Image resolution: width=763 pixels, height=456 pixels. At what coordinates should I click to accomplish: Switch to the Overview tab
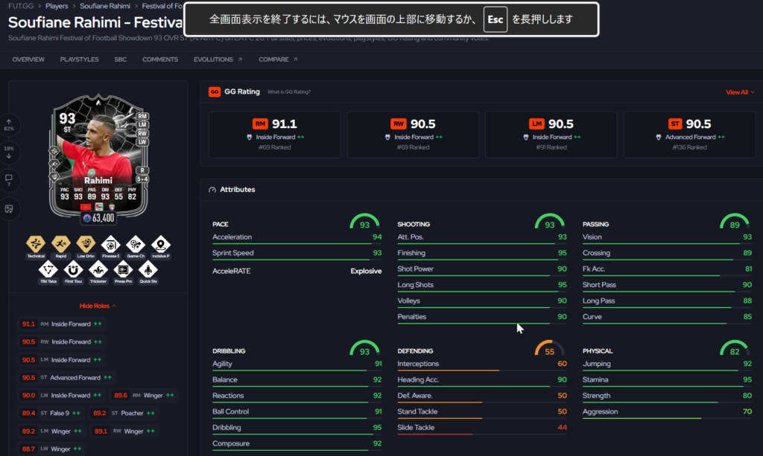coord(28,60)
